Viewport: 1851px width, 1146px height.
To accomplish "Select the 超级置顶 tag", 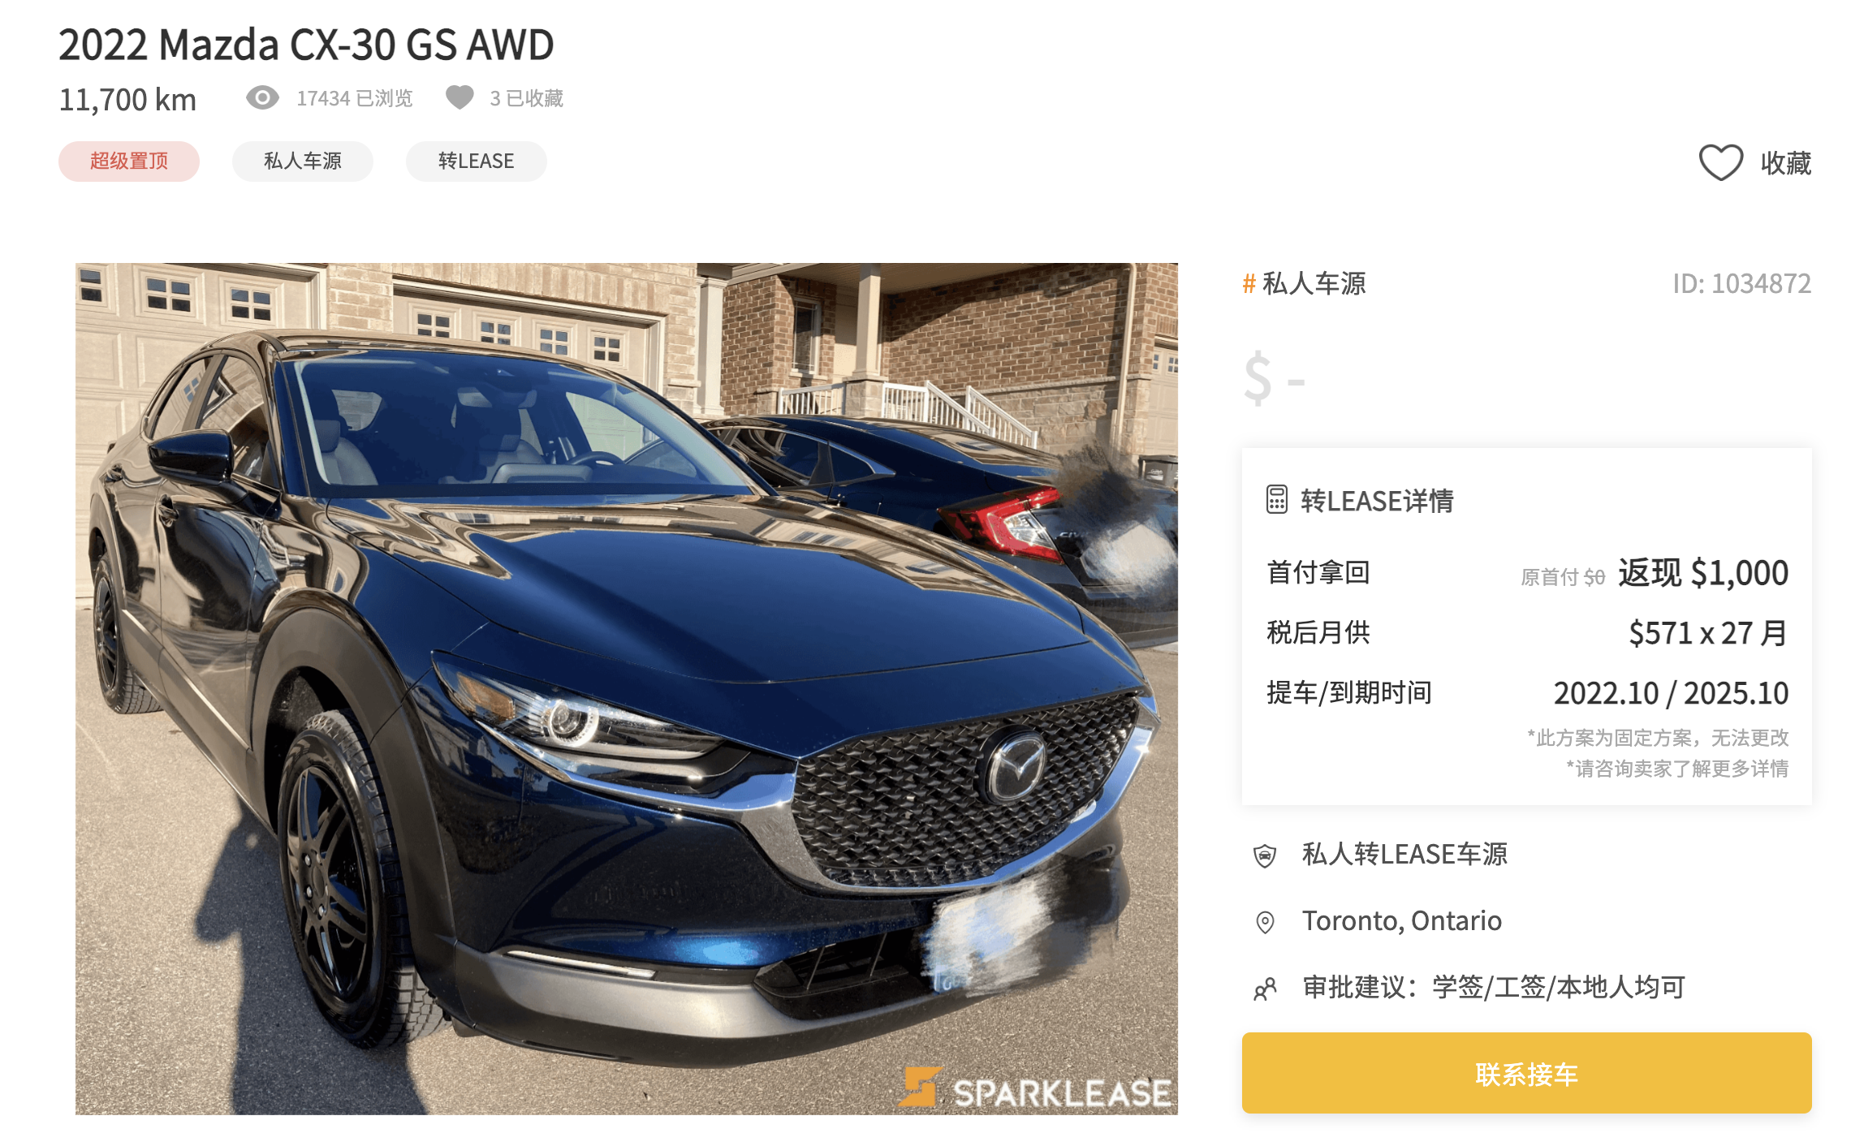I will [x=129, y=161].
